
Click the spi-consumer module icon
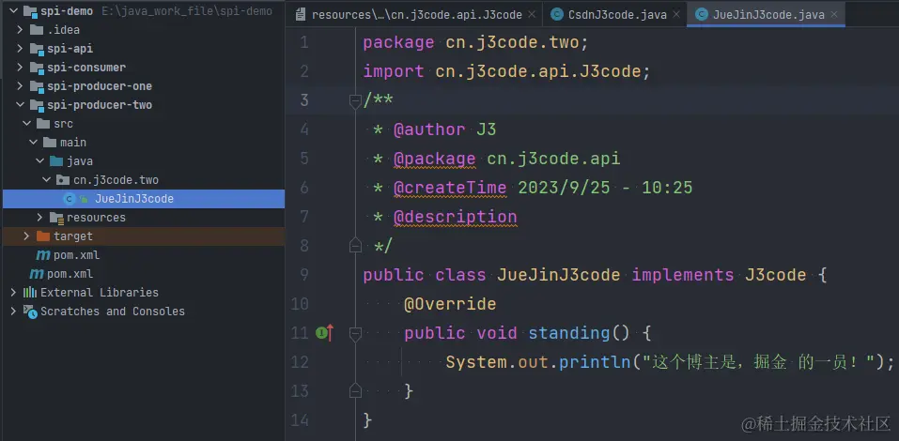click(37, 68)
